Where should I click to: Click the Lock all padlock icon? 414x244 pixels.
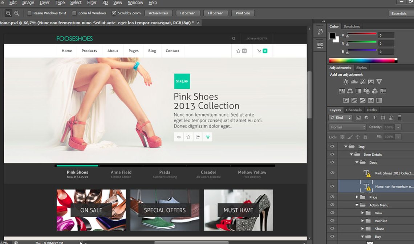(365, 137)
